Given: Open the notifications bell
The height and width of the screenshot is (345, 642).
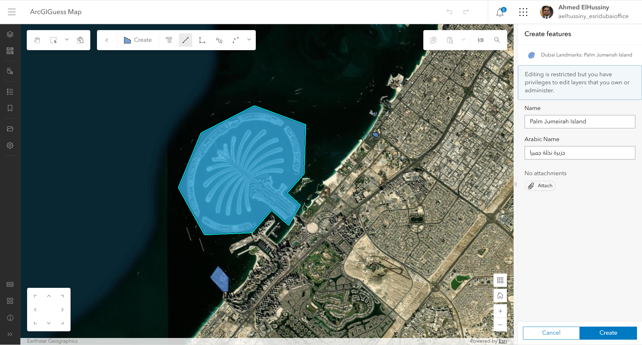Looking at the screenshot, I should pyautogui.click(x=500, y=12).
